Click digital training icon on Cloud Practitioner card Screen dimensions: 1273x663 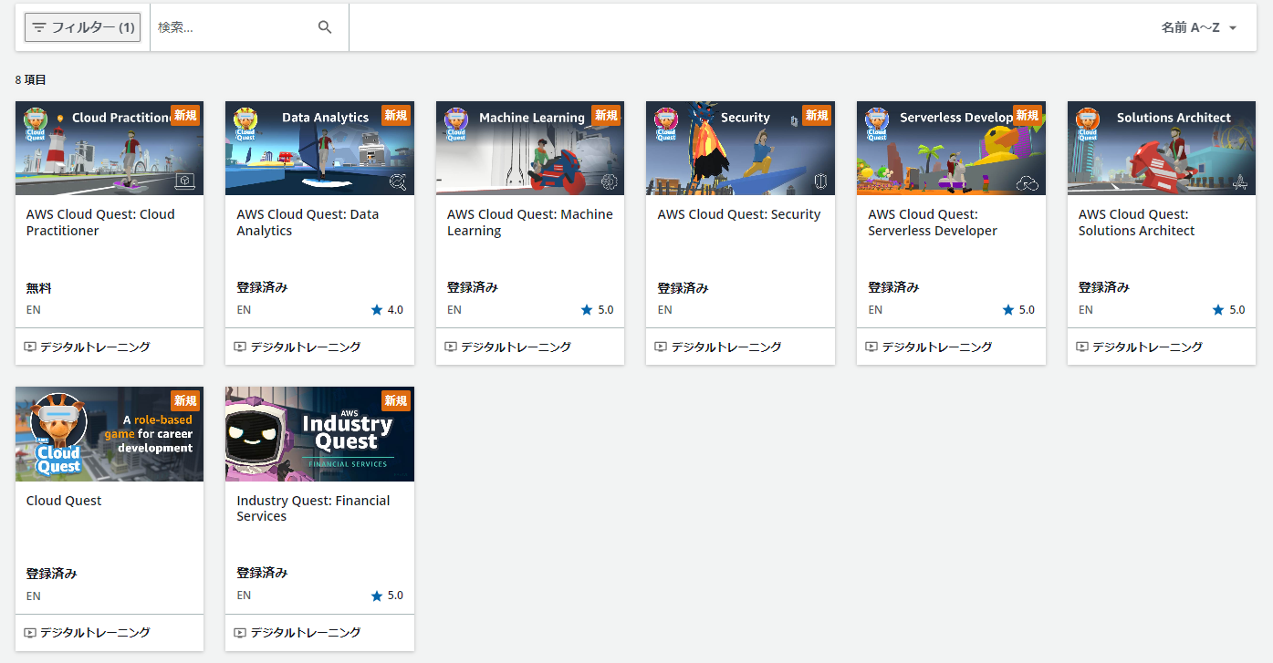pos(30,347)
